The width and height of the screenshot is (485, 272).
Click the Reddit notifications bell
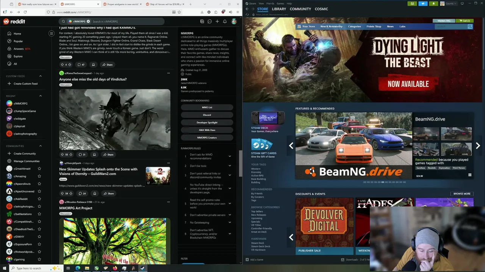click(x=225, y=22)
